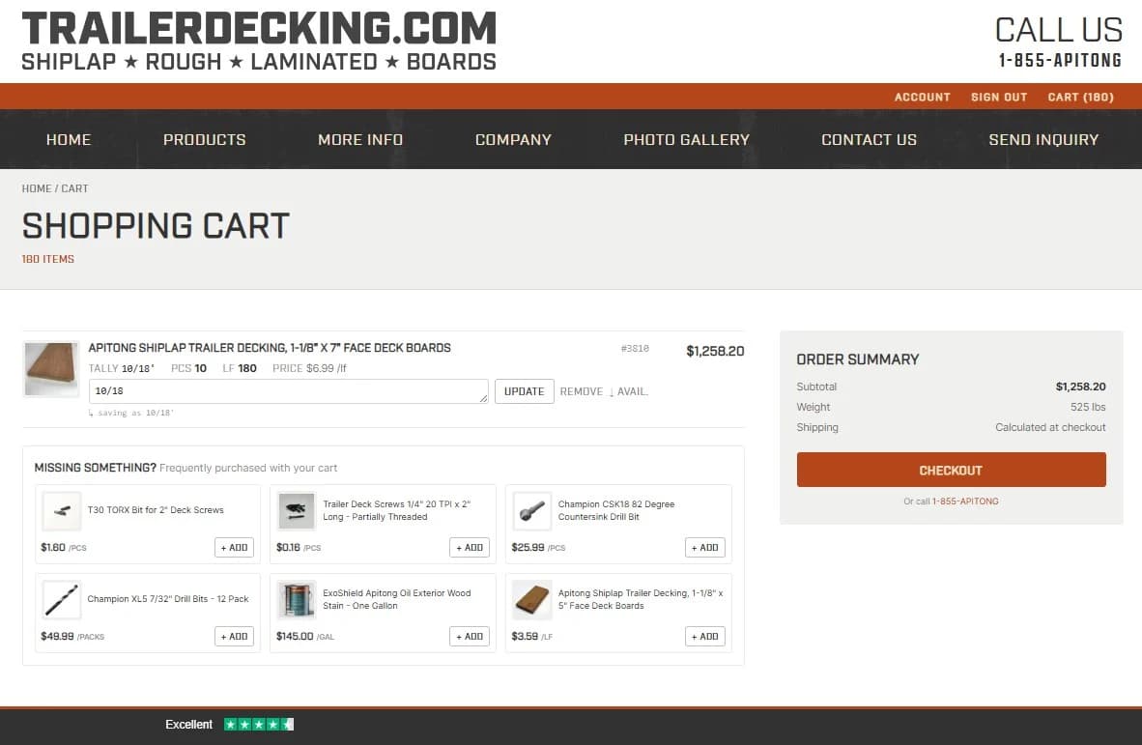Click the 1-855-APITONG link under Checkout

[x=965, y=501]
